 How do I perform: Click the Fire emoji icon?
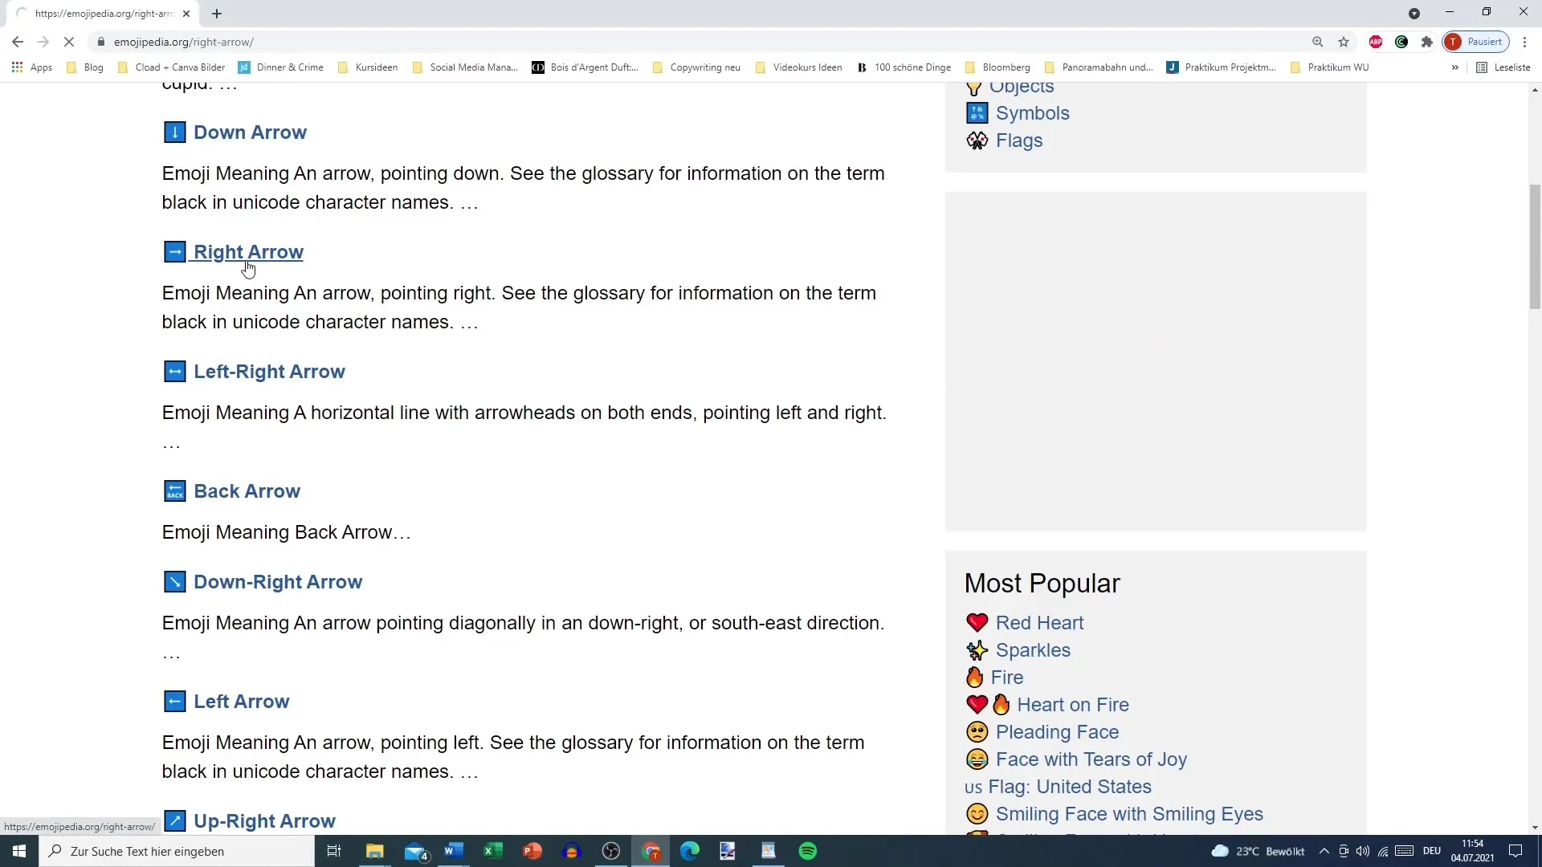click(976, 677)
